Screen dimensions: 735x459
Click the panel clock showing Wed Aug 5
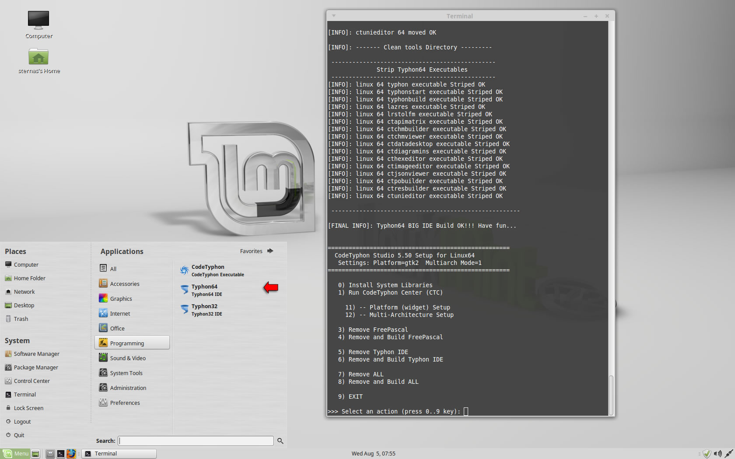pos(373,454)
